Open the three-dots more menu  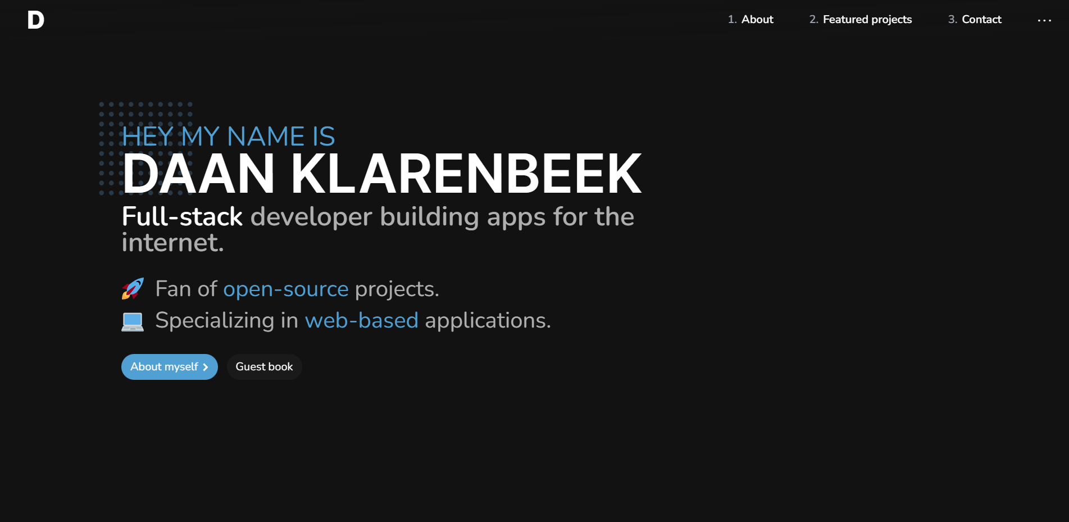1044,20
